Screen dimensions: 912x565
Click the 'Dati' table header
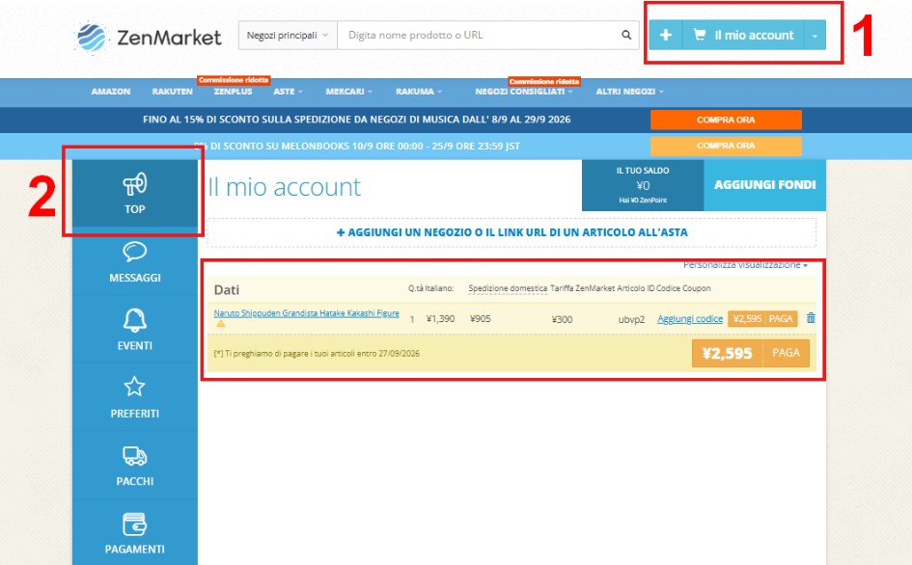pyautogui.click(x=226, y=289)
